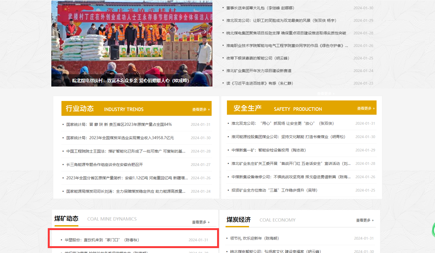Open the 招贤矿业全方位推动"三基" article

click(x=274, y=190)
